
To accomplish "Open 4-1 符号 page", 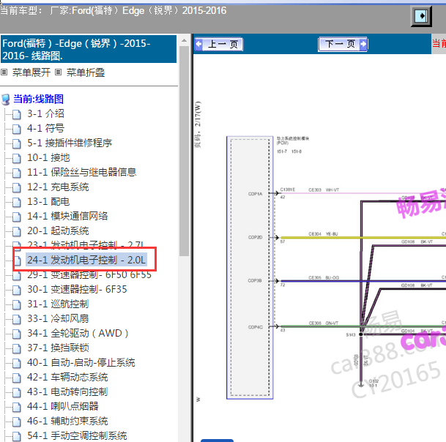I will click(45, 128).
